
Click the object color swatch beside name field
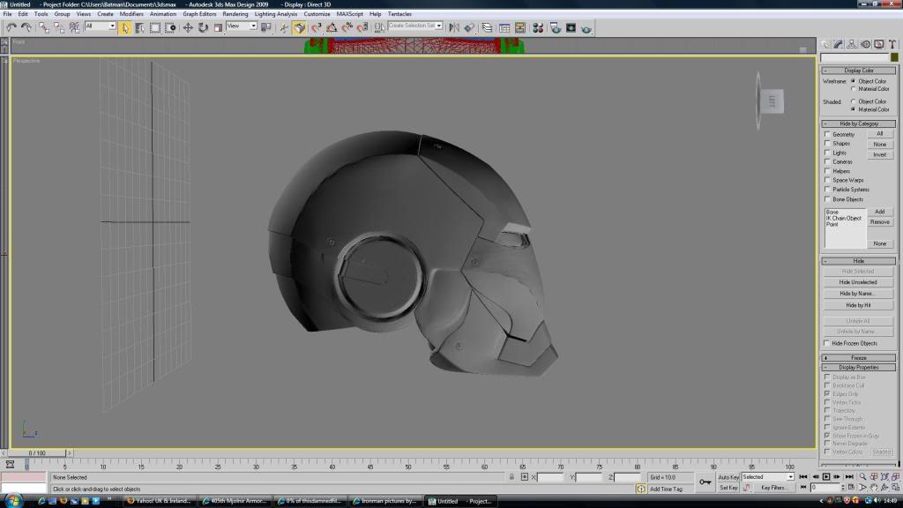click(x=894, y=57)
